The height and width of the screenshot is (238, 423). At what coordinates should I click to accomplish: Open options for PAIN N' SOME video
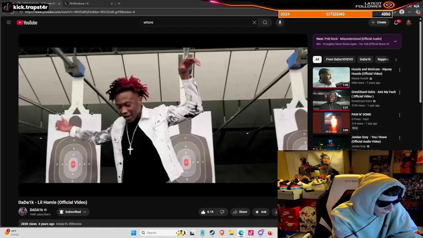point(400,115)
